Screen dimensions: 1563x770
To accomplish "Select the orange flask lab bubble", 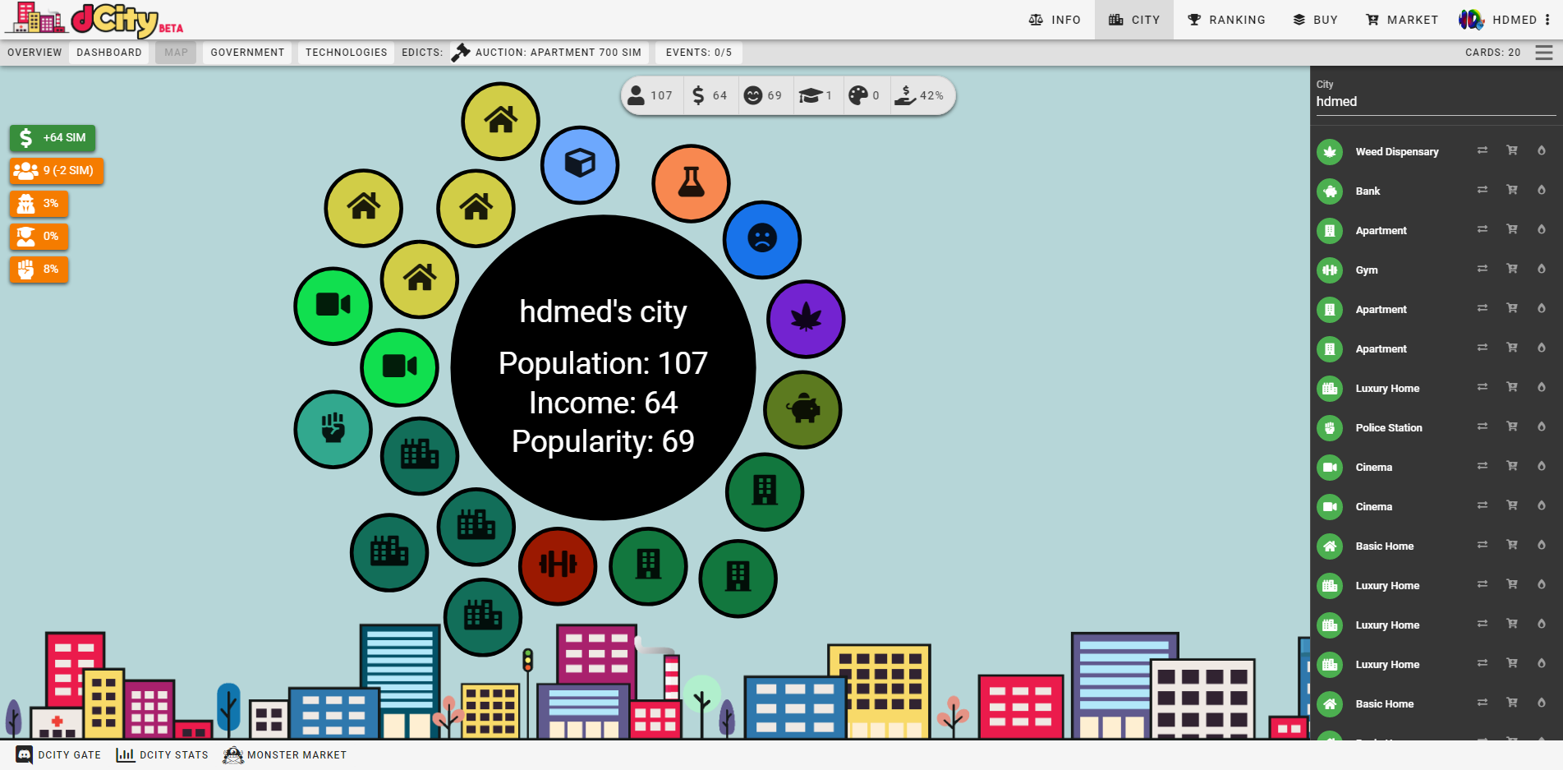I will [x=692, y=183].
